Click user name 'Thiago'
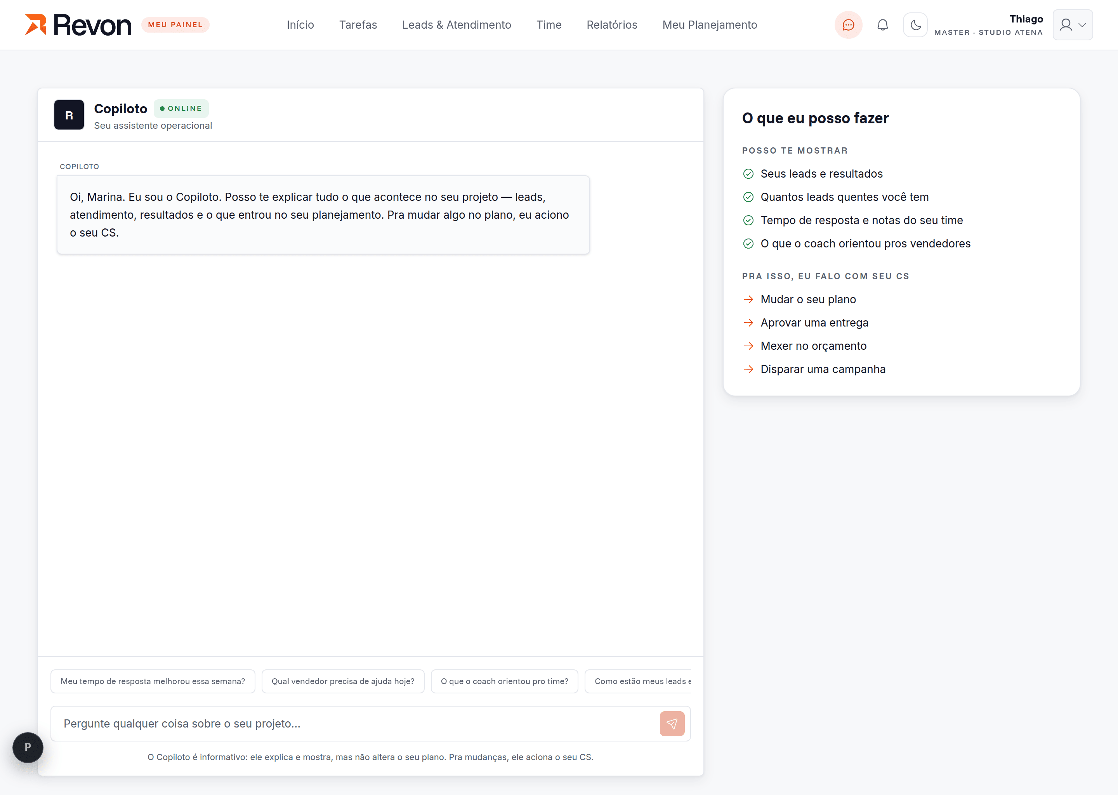The width and height of the screenshot is (1118, 795). [1026, 19]
